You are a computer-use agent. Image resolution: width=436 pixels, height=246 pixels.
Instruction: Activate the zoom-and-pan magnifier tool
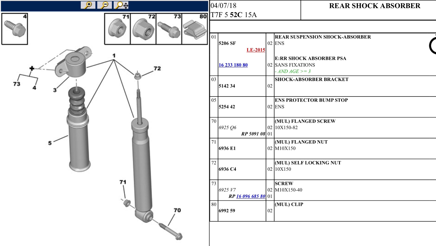(x=121, y=5)
